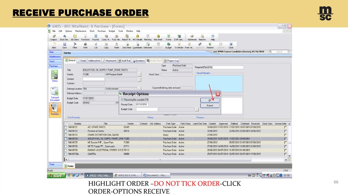Image resolution: width=348 pixels, height=195 pixels.
Task: Open the Forms toolbar icon
Action: pos(169,37)
